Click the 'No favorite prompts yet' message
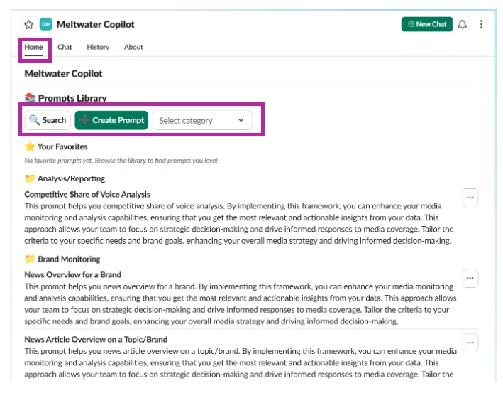This screenshot has width=503, height=393. click(x=121, y=161)
